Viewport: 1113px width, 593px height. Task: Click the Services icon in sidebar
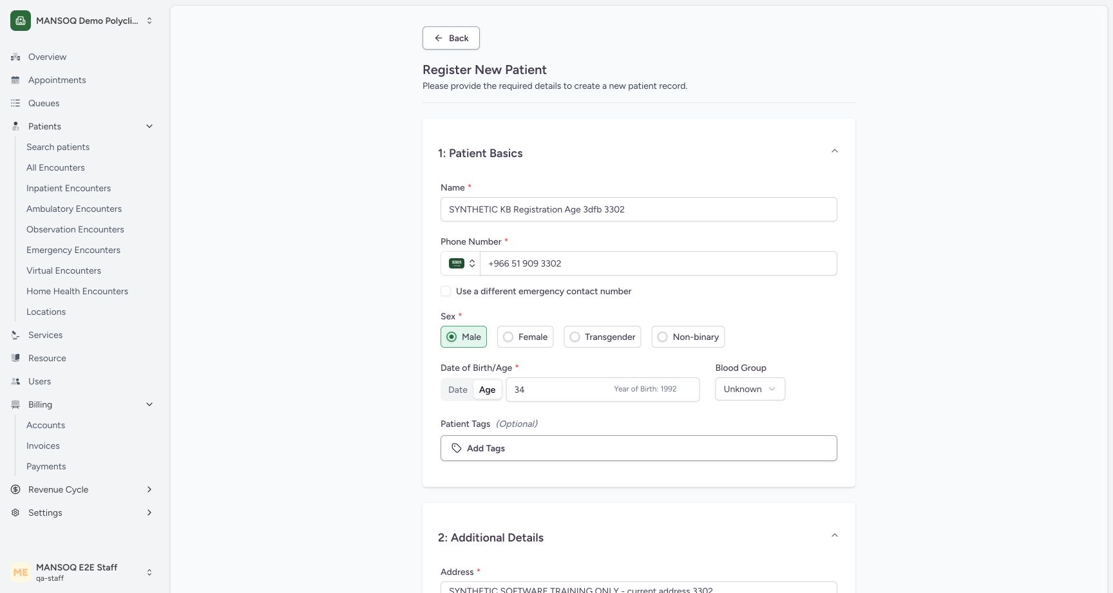pyautogui.click(x=15, y=335)
